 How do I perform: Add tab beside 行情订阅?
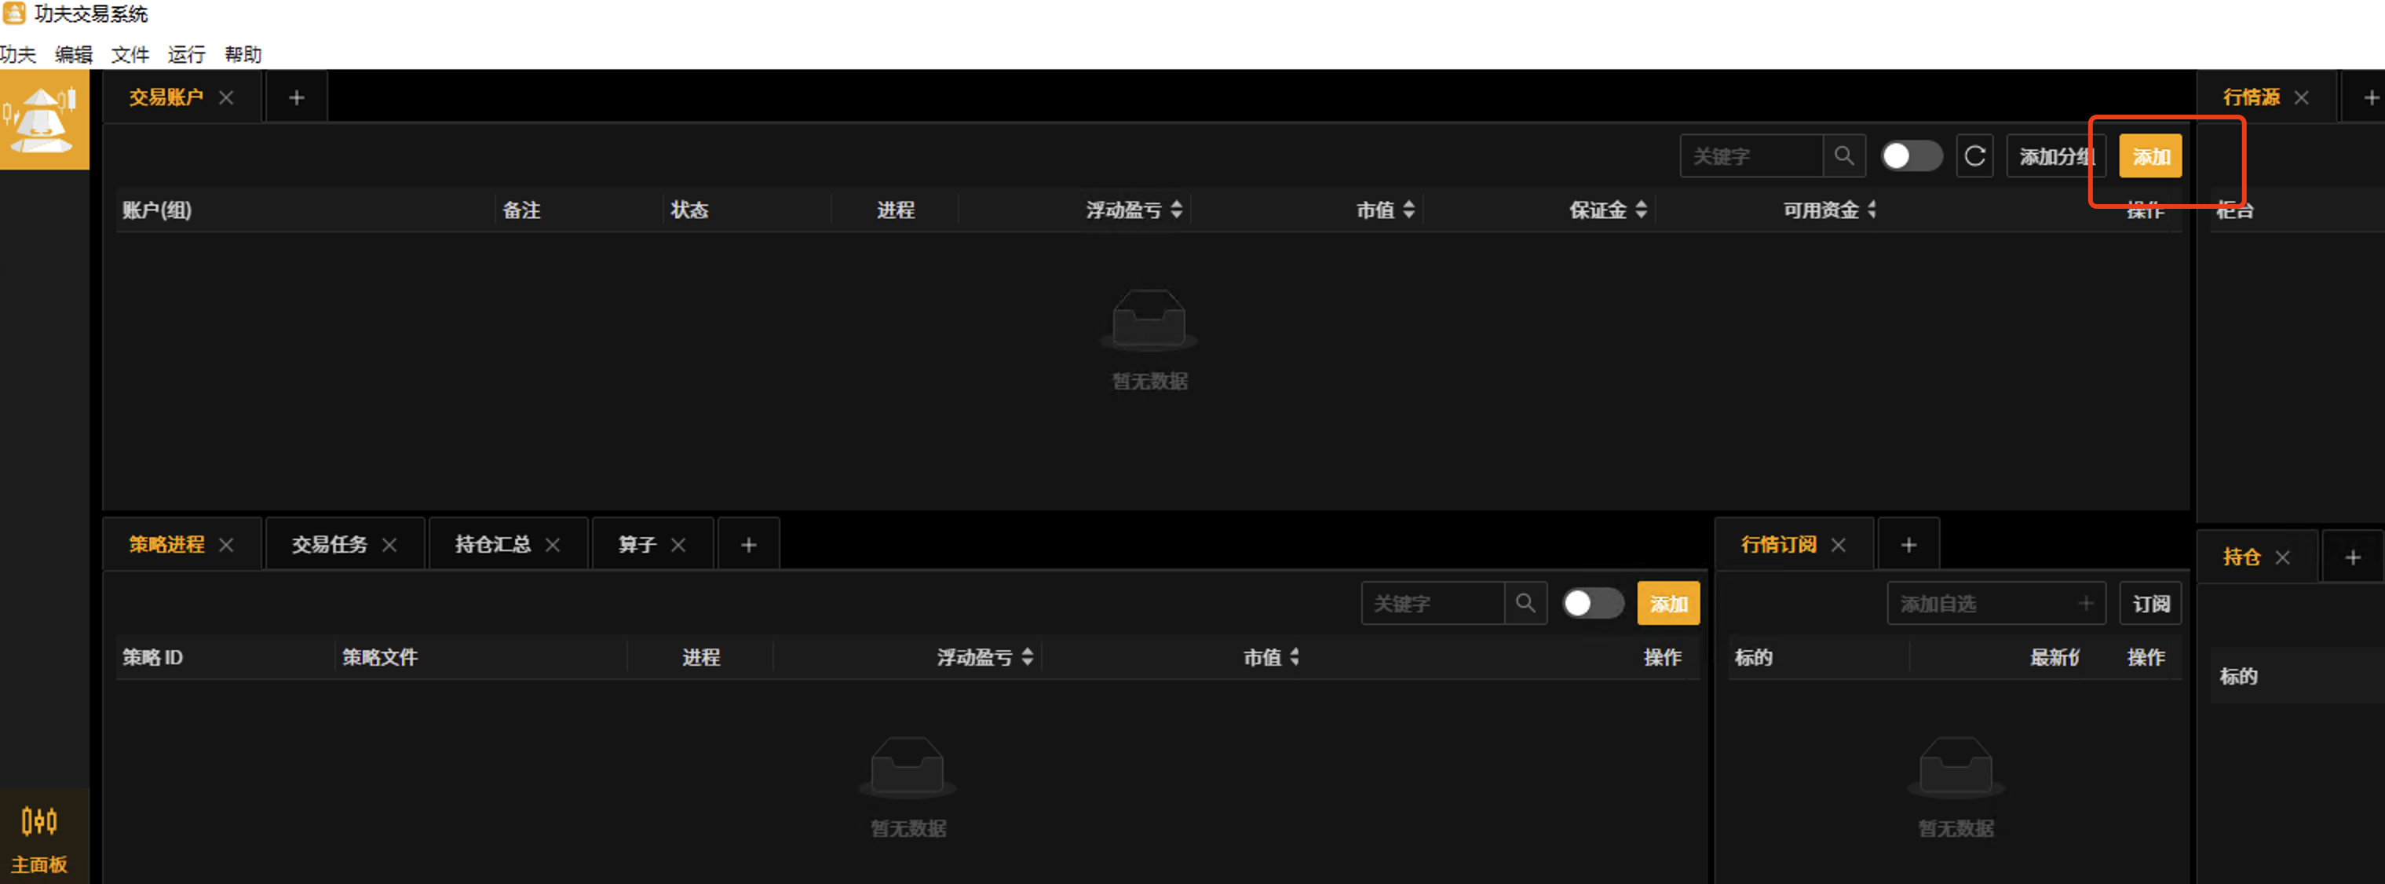(1908, 544)
